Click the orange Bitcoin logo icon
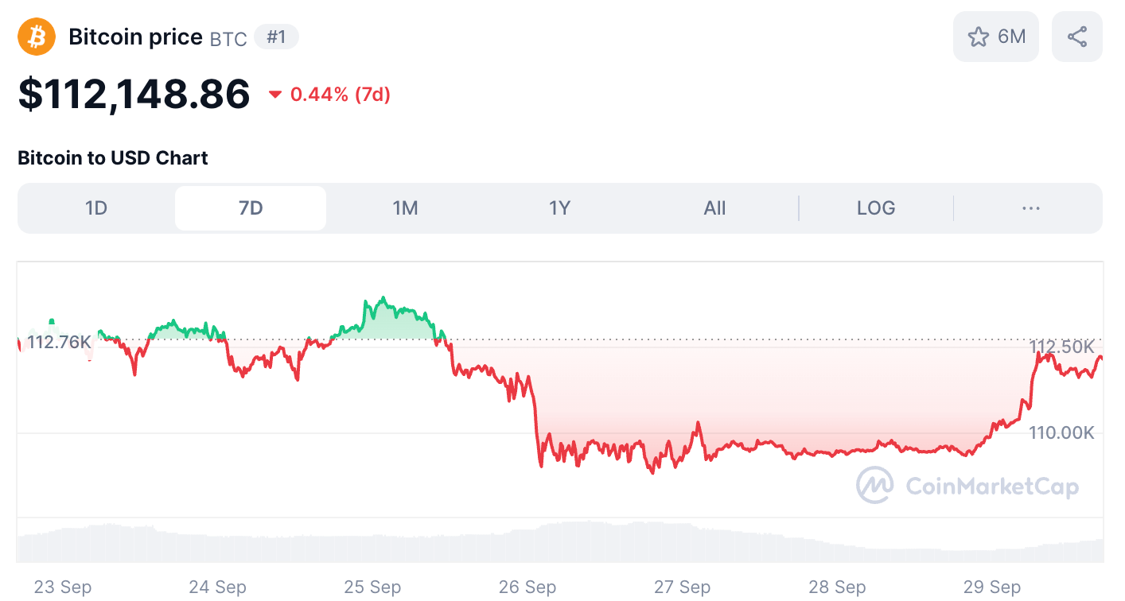This screenshot has width=1125, height=601. click(x=37, y=37)
